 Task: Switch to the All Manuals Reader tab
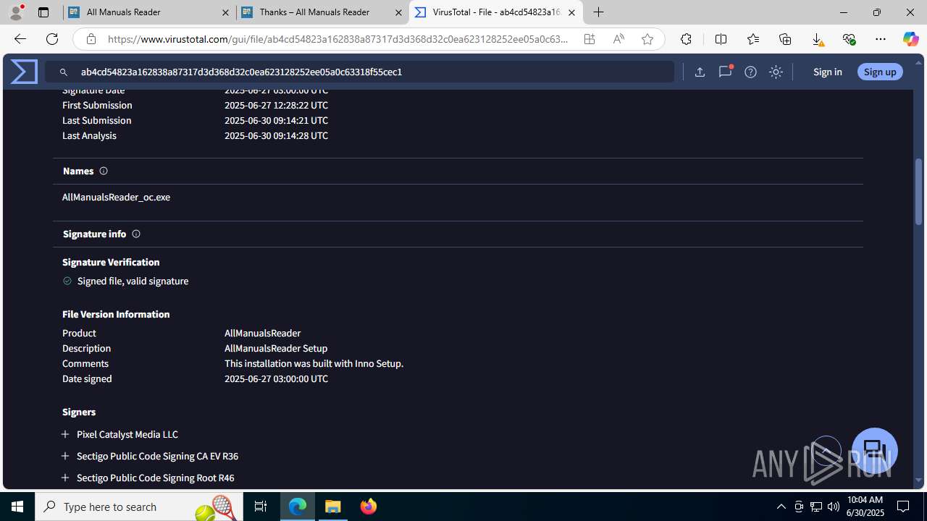[x=149, y=12]
